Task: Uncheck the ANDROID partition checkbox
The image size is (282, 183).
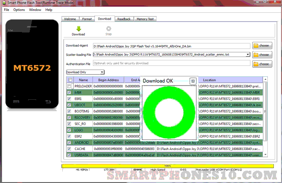Action: [x=69, y=143]
